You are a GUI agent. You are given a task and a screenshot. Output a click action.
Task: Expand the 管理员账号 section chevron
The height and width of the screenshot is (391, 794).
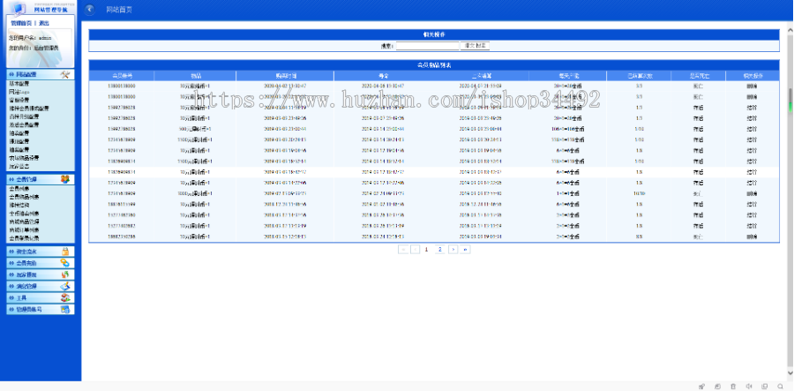point(11,310)
